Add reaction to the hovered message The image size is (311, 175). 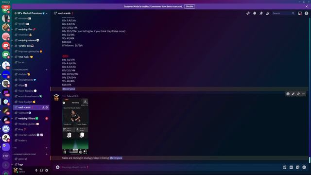(288, 94)
